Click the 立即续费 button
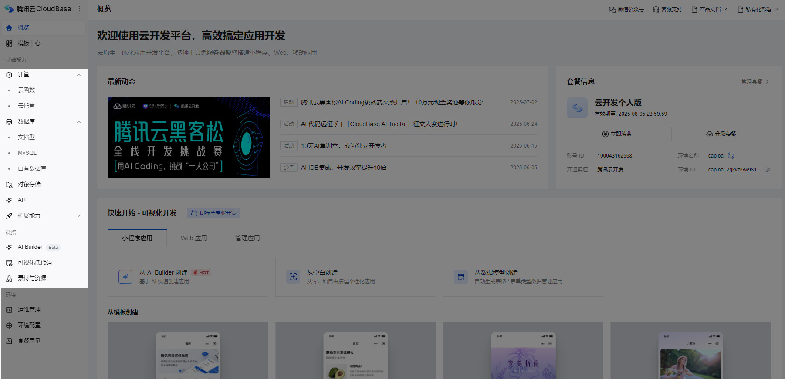The height and width of the screenshot is (379, 785). 616,134
